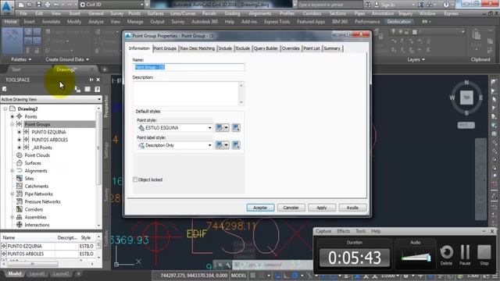
Task: Toggle the Object locked checkbox
Action: [135, 180]
